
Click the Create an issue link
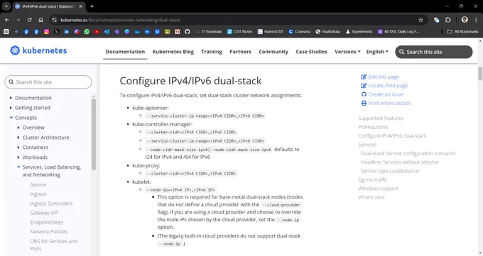point(386,94)
